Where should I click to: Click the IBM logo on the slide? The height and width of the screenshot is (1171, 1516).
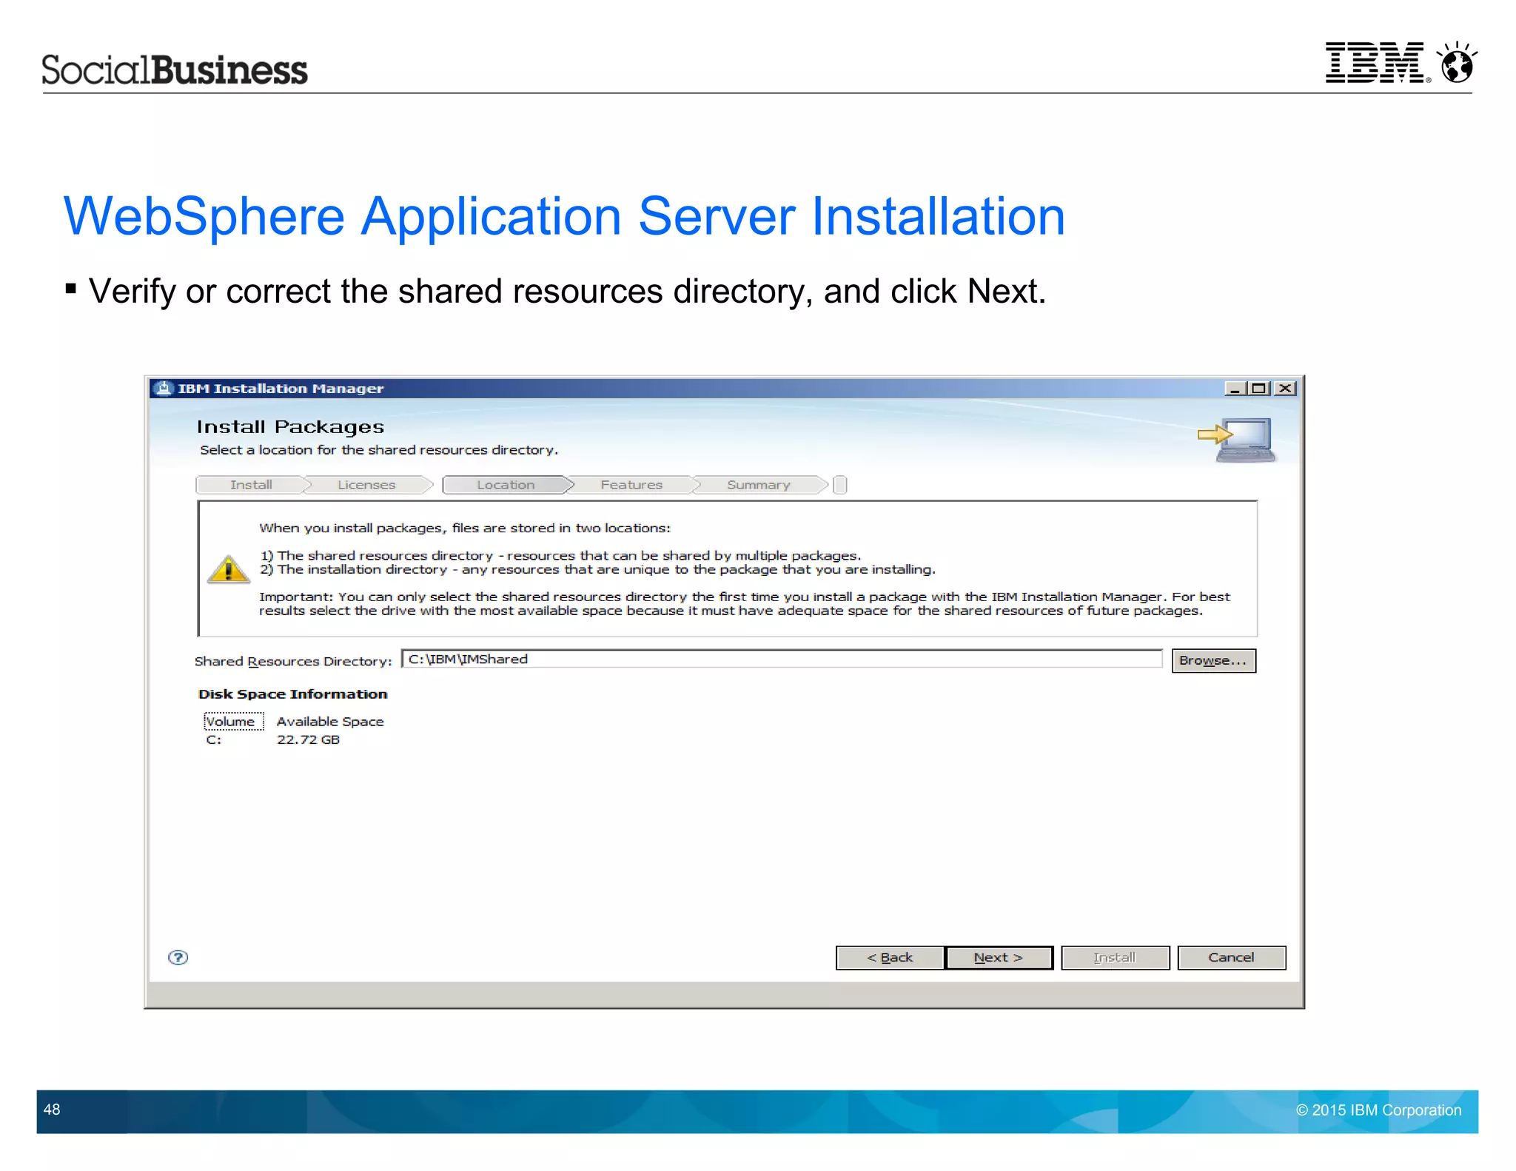[1376, 62]
